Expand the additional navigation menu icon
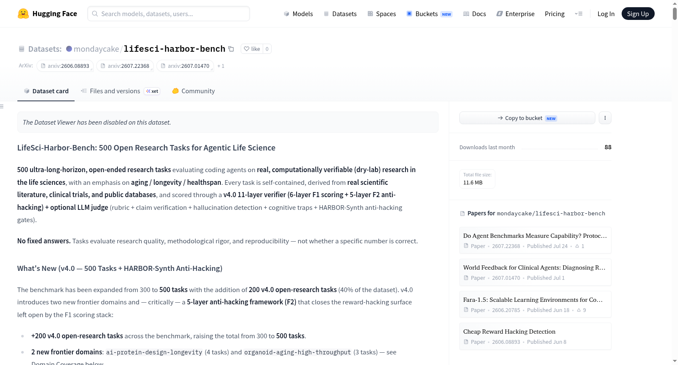This screenshot has height=365, width=678. click(x=578, y=14)
